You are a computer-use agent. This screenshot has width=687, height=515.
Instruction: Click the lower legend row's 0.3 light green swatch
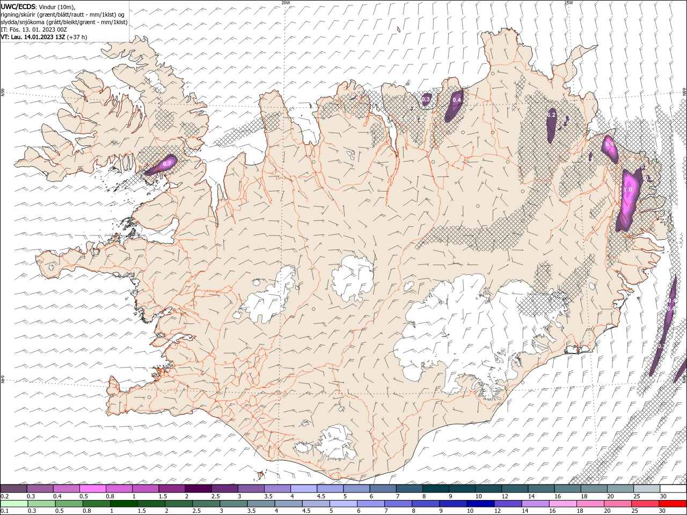[x=41, y=504]
